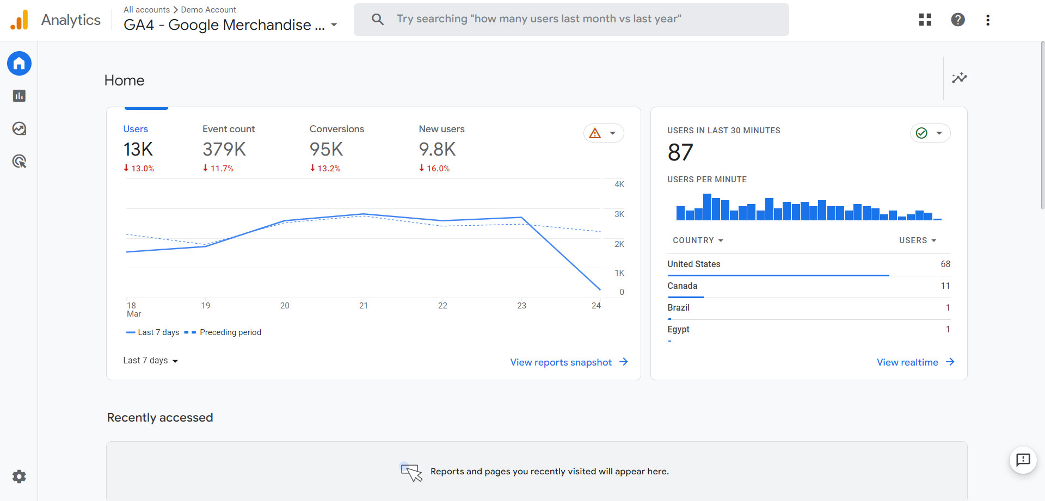Expand the realtime check status dropdown arrow

click(939, 133)
